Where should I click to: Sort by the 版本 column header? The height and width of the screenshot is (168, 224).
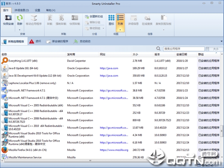click(164, 55)
